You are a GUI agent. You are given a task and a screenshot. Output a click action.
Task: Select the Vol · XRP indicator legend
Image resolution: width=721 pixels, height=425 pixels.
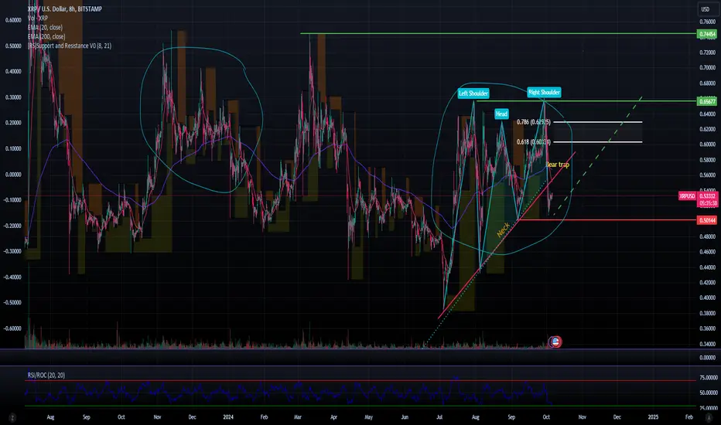[37, 18]
